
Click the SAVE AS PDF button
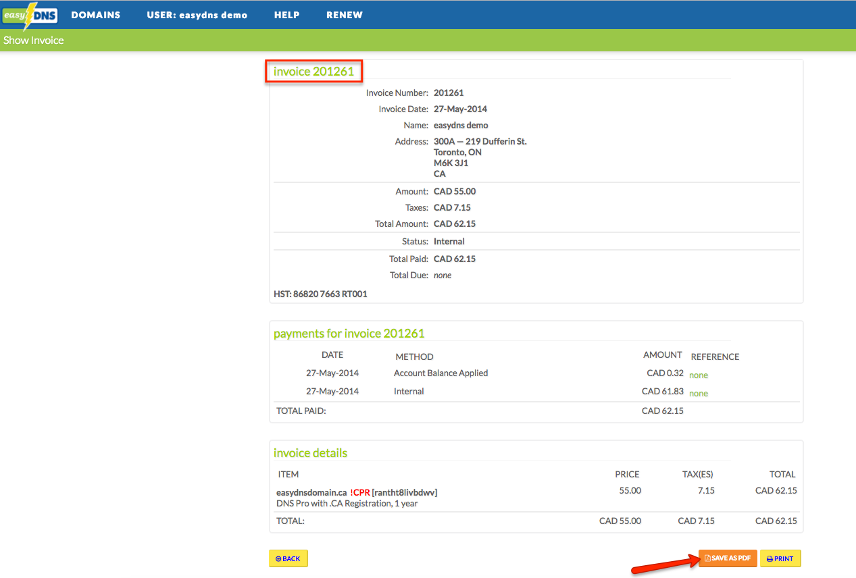coord(728,558)
